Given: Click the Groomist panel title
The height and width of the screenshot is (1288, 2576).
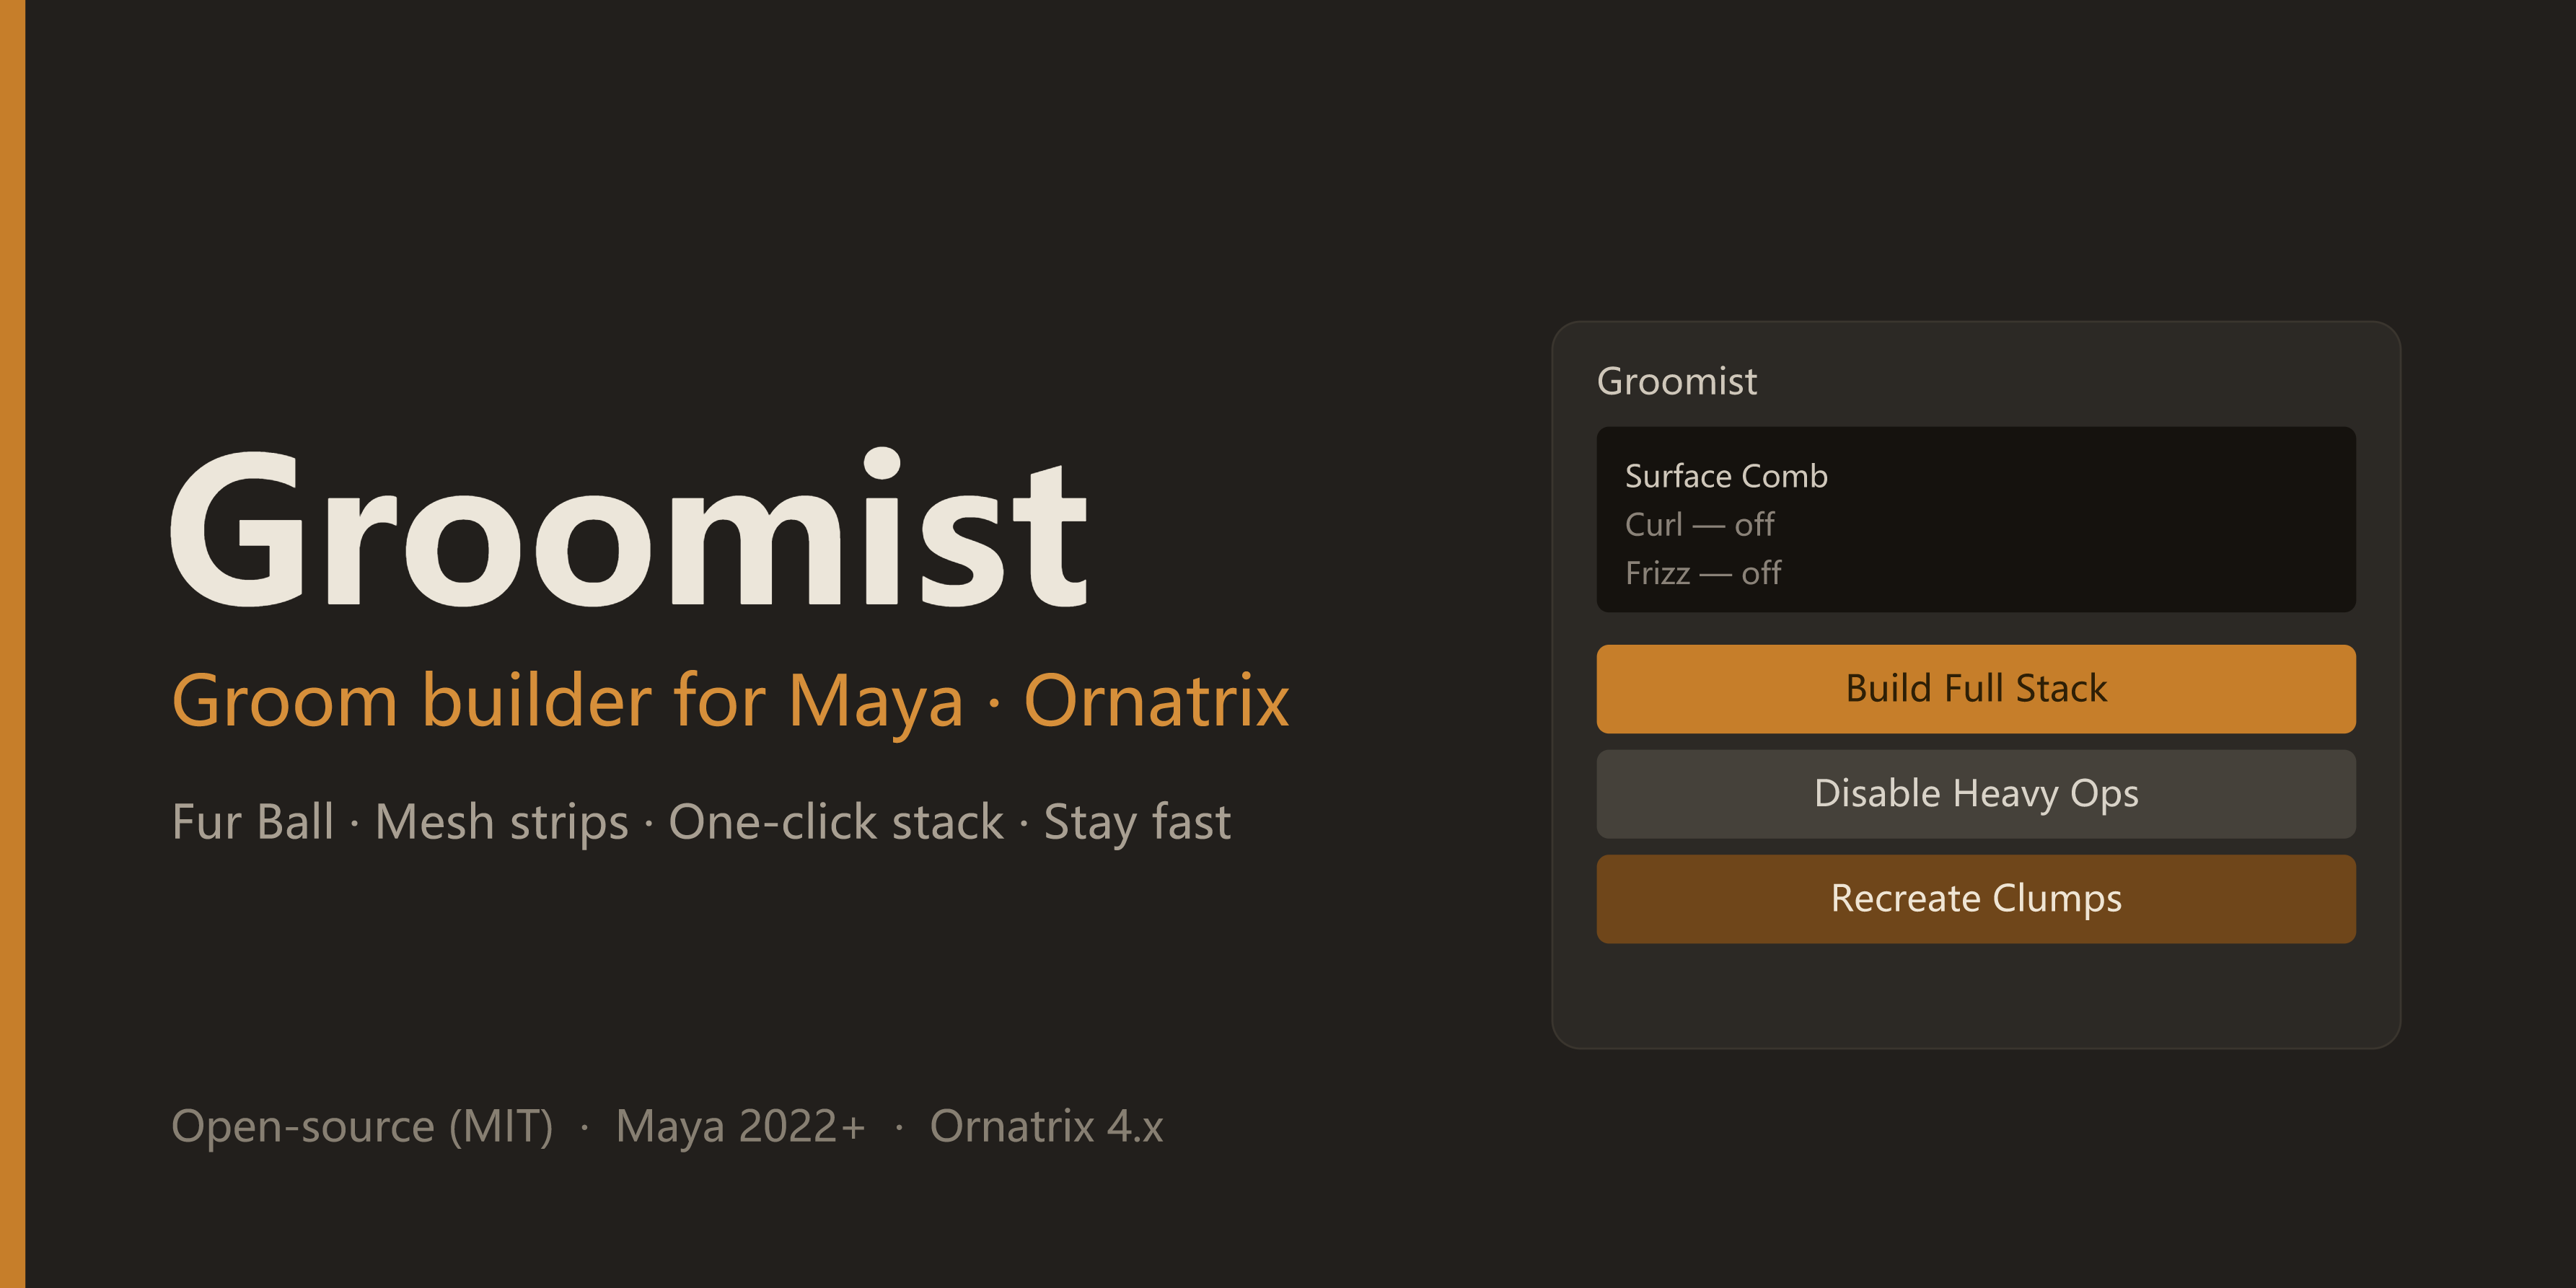Looking at the screenshot, I should coord(1676,381).
